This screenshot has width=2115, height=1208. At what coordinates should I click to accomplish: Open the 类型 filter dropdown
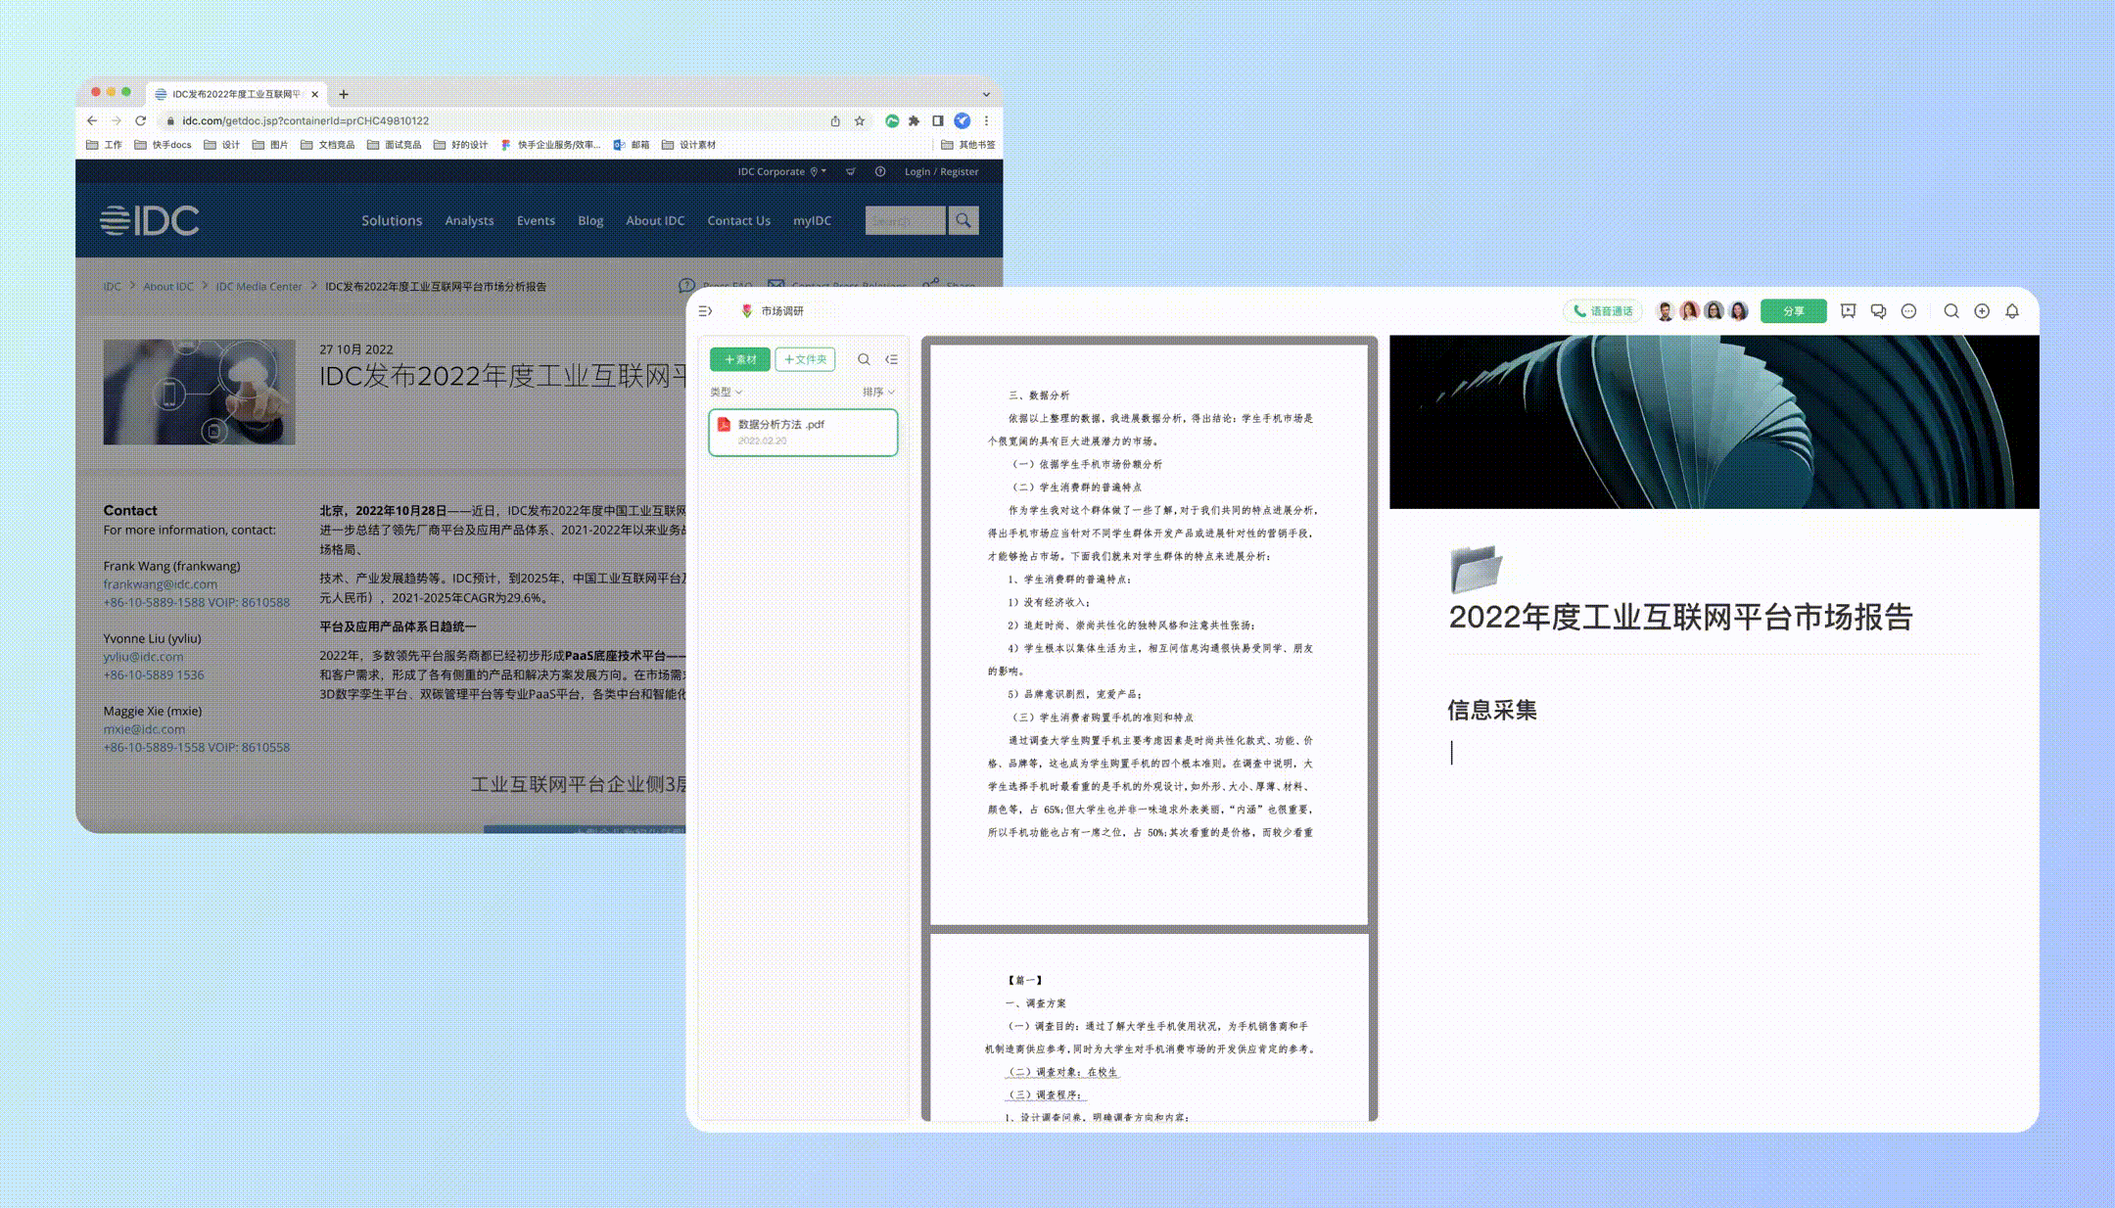[726, 392]
